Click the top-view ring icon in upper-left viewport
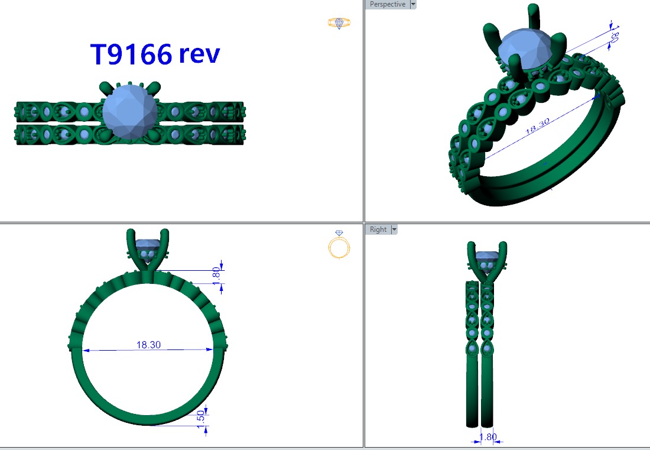 339,23
